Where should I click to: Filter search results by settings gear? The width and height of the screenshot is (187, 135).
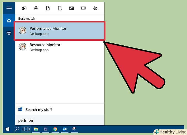pos(36,8)
